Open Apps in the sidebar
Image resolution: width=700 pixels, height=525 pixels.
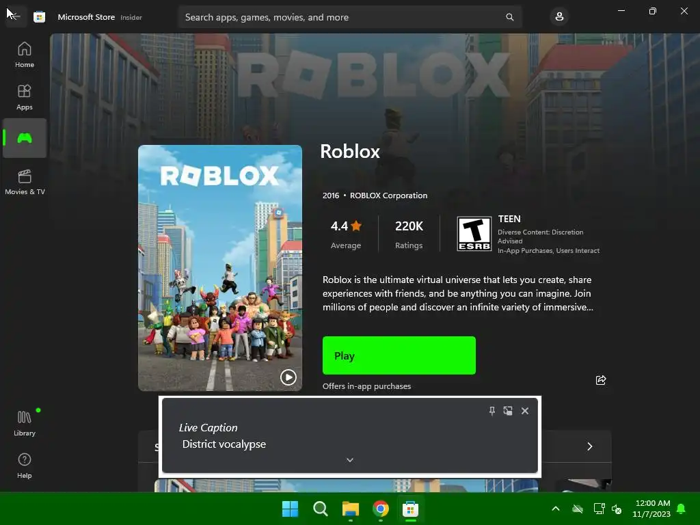[25, 97]
